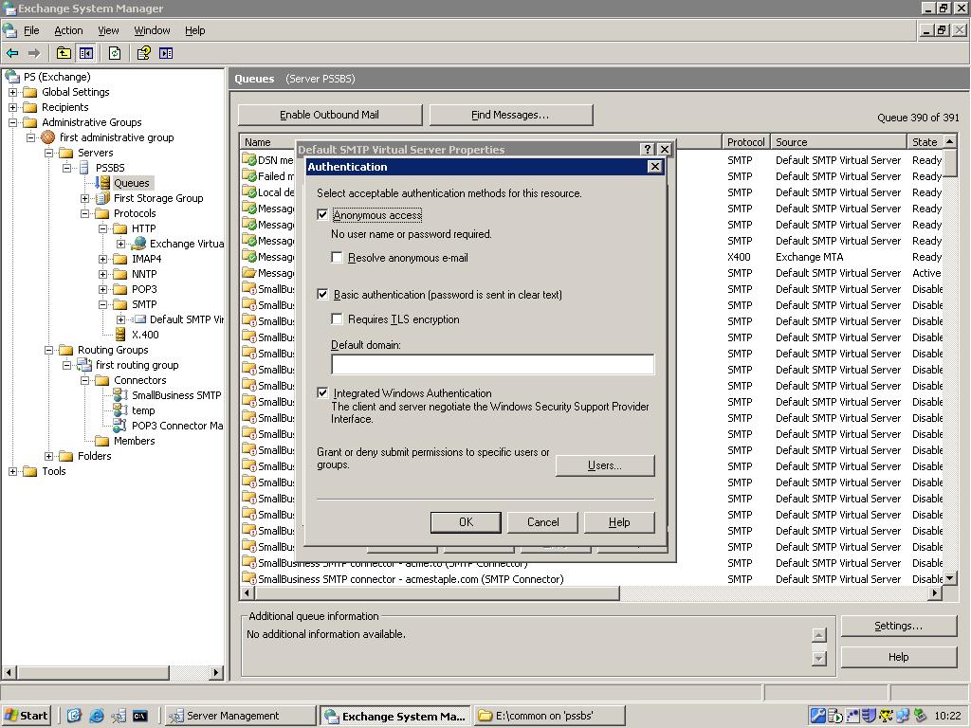Click the queue list horizontal scrollbar thumb
The image size is (971, 728).
click(x=436, y=593)
